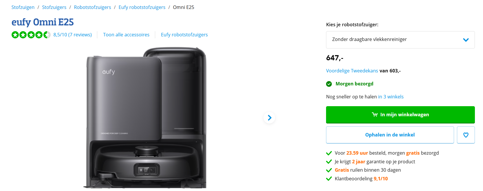Viewport: 483px width, 191px height.
Task: Click the blue chevron on the variant selector
Action: click(x=466, y=40)
